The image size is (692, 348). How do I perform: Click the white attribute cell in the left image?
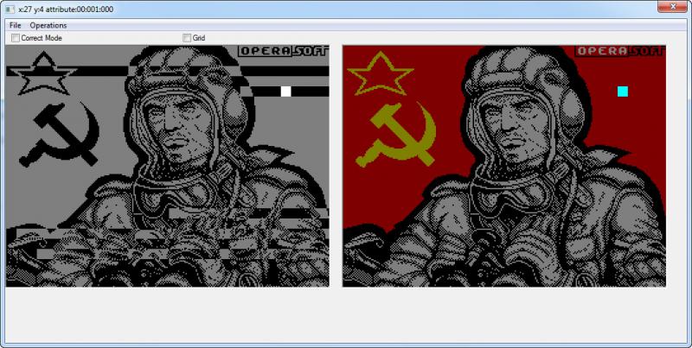[x=285, y=92]
